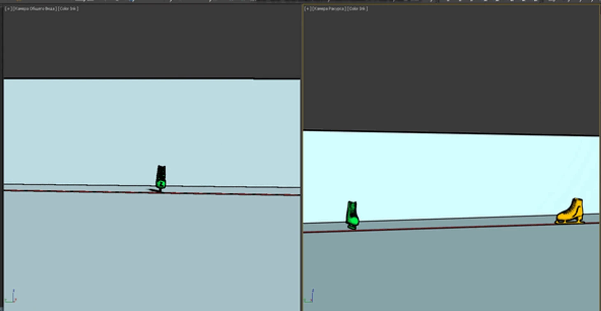Select the green skate in the left viewport
The image size is (601, 311).
click(161, 178)
